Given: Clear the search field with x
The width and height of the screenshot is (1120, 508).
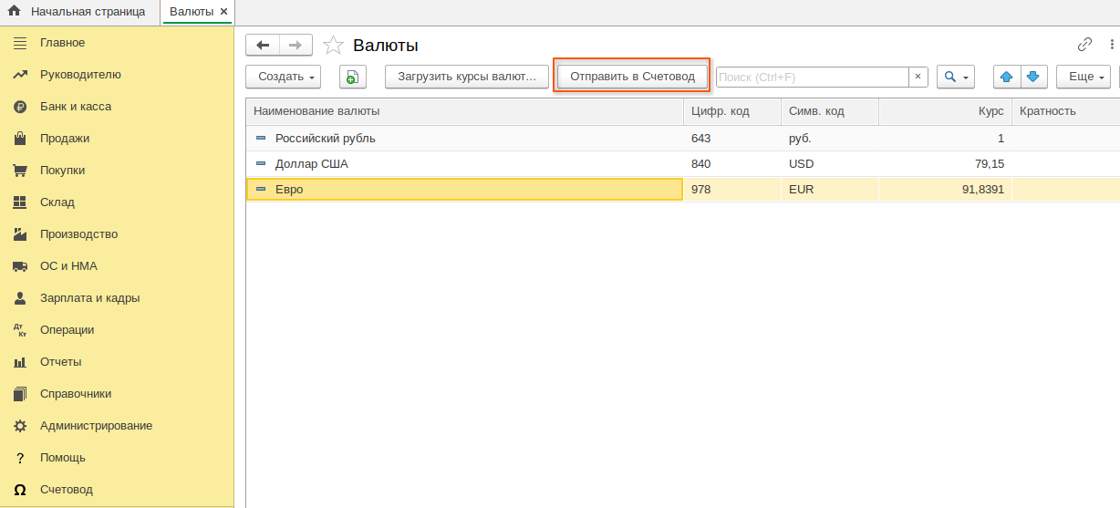Looking at the screenshot, I should (918, 77).
